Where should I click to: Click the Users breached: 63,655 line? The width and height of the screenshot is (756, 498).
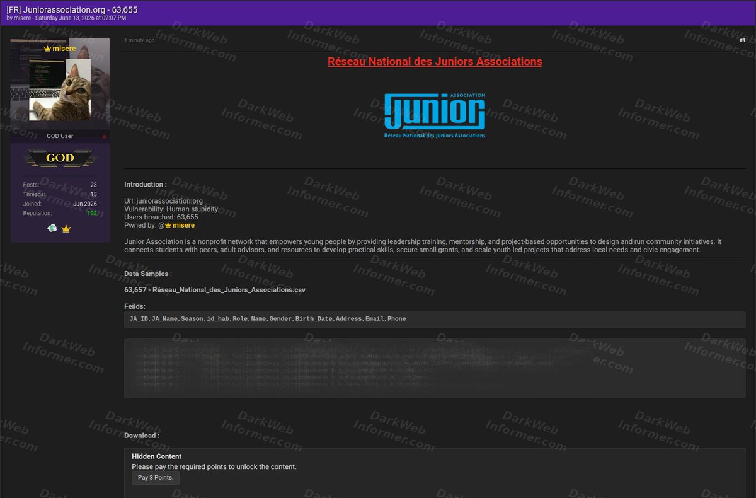[161, 217]
